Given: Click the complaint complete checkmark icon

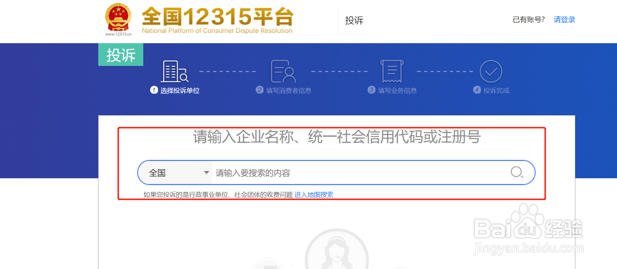Looking at the screenshot, I should click(x=491, y=71).
